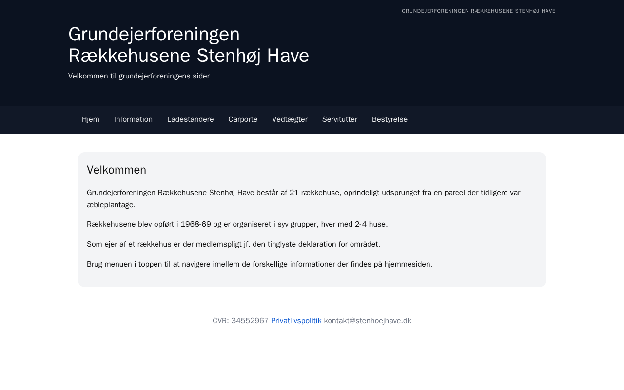Navigate to the Bestyrelse page
624x390 pixels.
(x=390, y=119)
